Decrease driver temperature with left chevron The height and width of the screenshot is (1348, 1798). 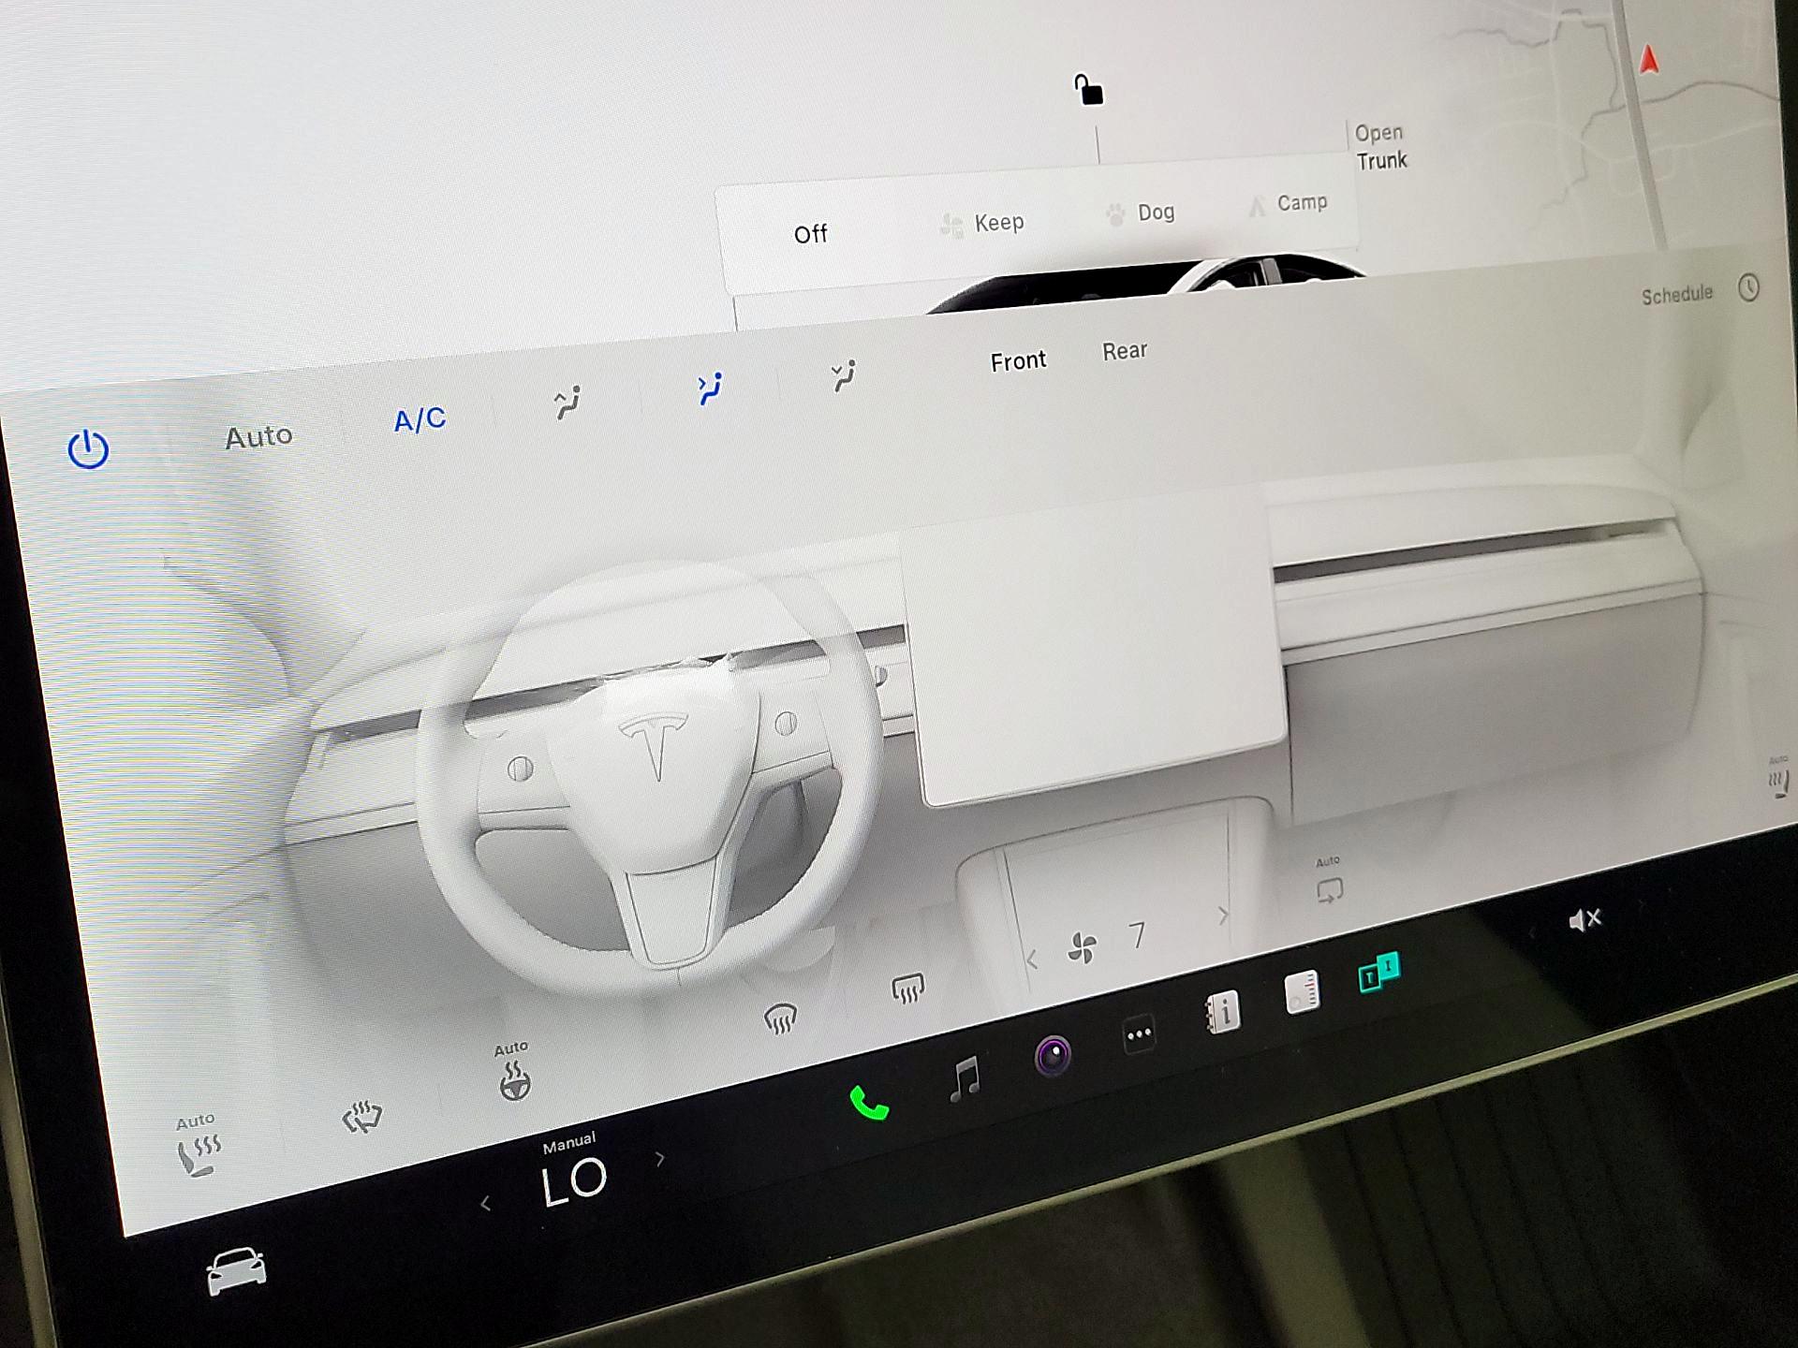click(485, 1204)
